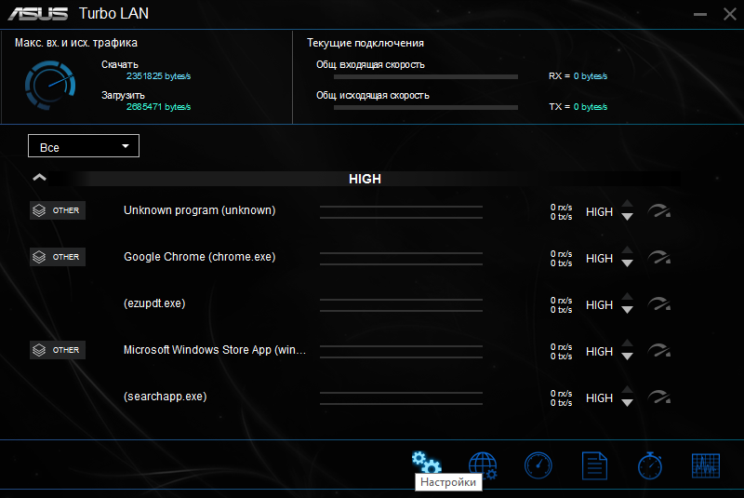
Task: Click HIGH priority label for Google Chrome
Action: 599,258
